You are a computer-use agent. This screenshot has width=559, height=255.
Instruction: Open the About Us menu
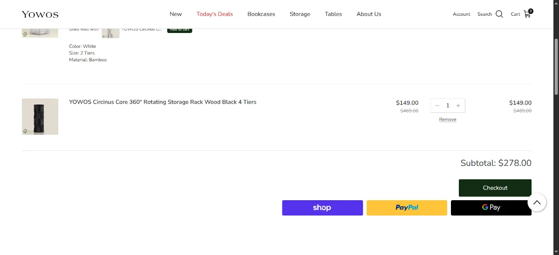pyautogui.click(x=369, y=14)
